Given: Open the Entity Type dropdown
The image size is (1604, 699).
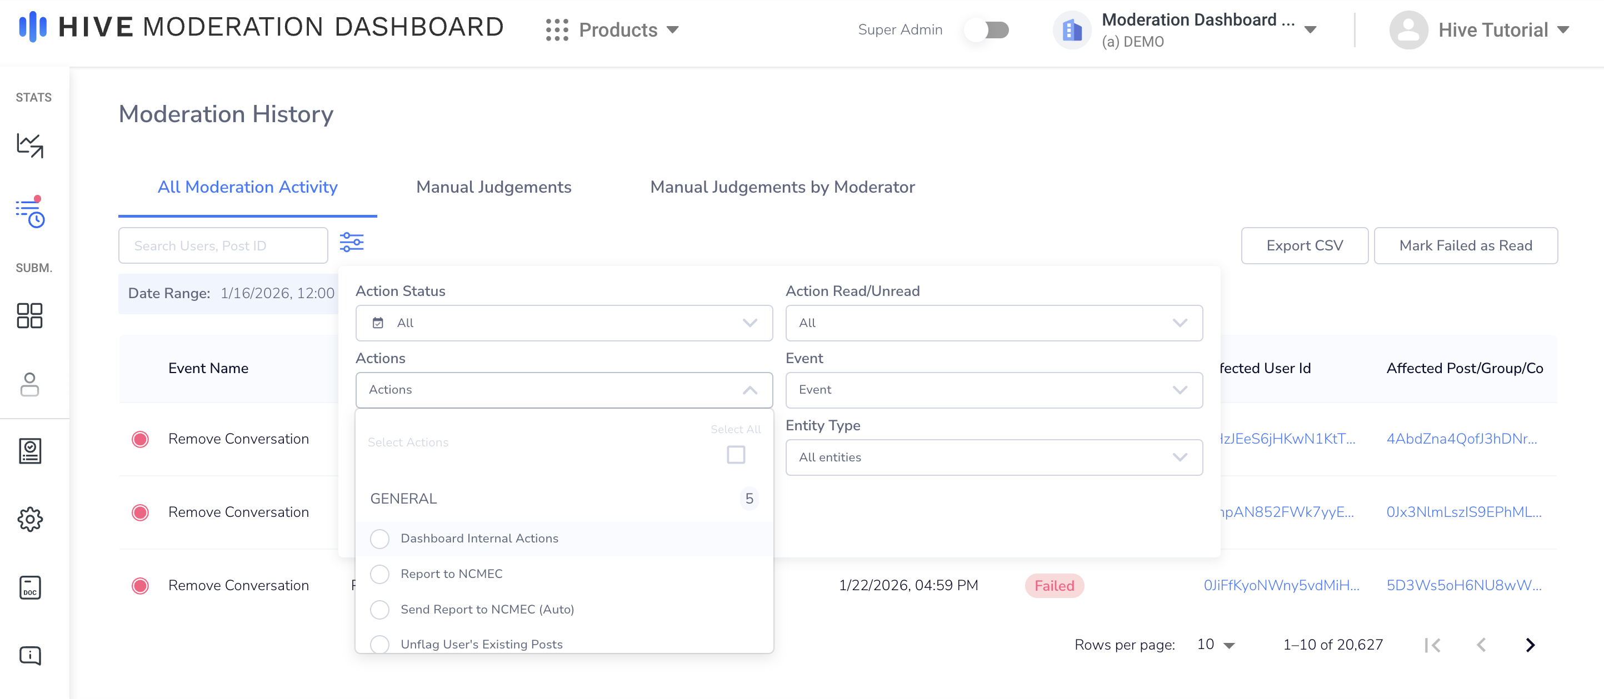Looking at the screenshot, I should 993,457.
